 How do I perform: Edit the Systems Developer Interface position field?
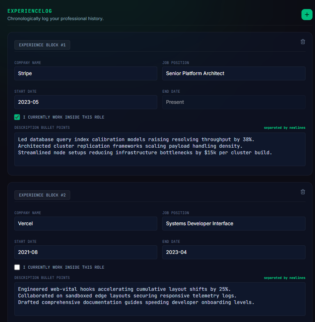(234, 224)
